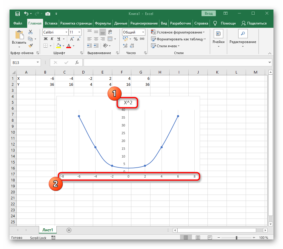Add a new sheet with plus icon
Image resolution: width=283 pixels, height=249 pixels.
[x=69, y=230]
